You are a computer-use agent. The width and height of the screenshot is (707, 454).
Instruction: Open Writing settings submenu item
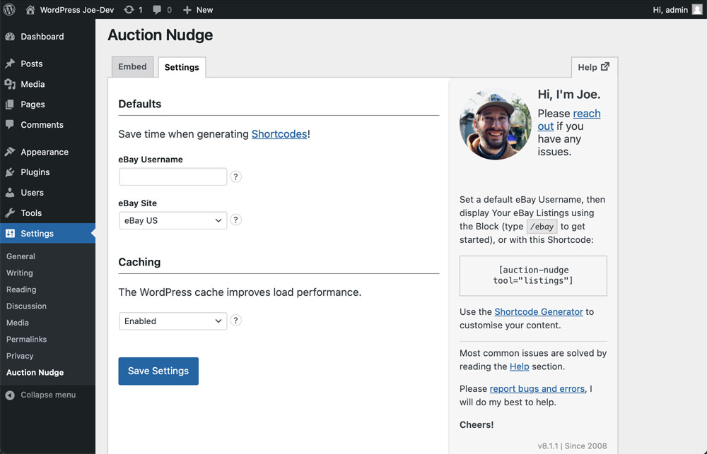[19, 273]
